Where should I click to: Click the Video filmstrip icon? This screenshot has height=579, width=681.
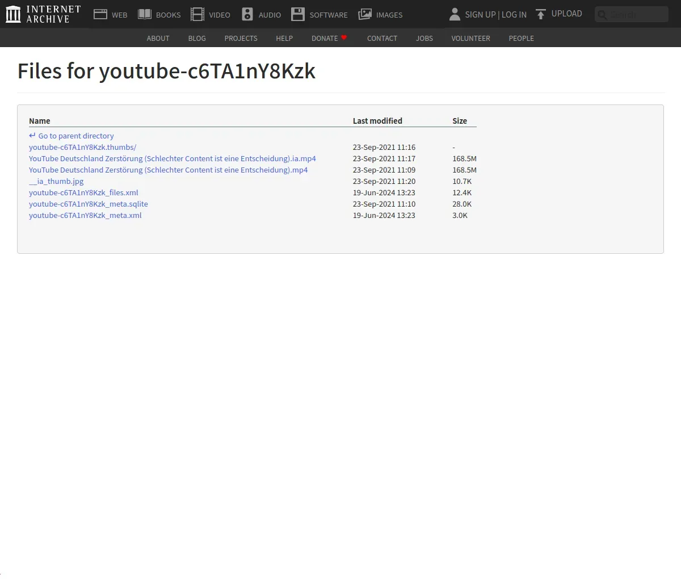[197, 14]
